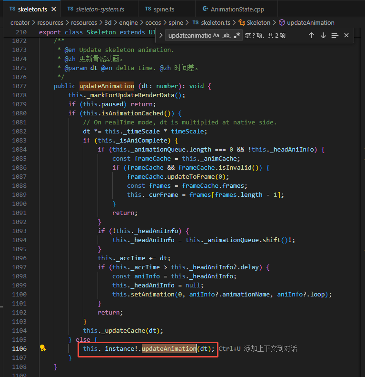Click frameCache.updateToFrame(0) on line 1087

[x=176, y=177]
